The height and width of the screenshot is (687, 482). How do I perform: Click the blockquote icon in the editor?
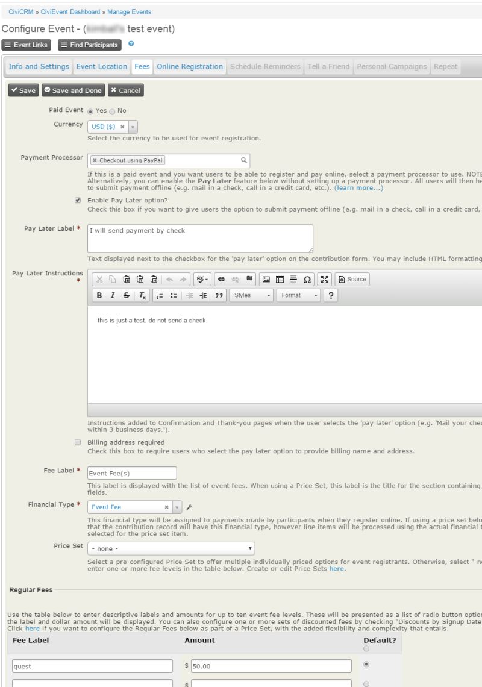[219, 295]
